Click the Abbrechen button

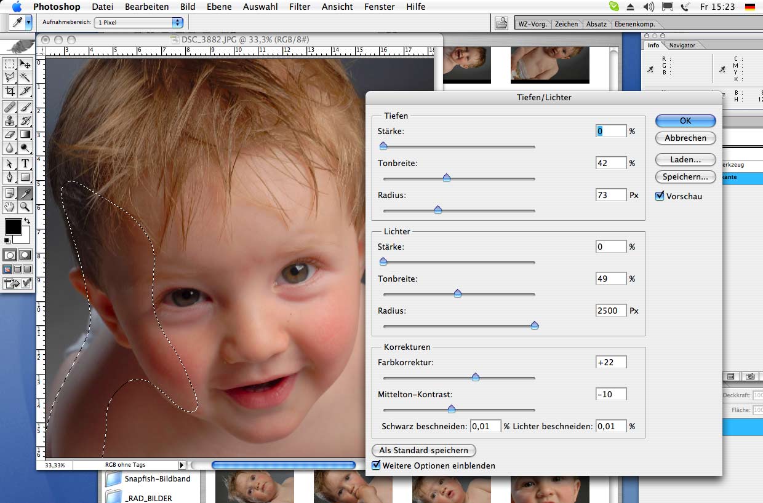tap(685, 138)
